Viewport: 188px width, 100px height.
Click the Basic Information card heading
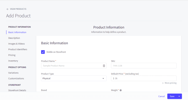55,43
